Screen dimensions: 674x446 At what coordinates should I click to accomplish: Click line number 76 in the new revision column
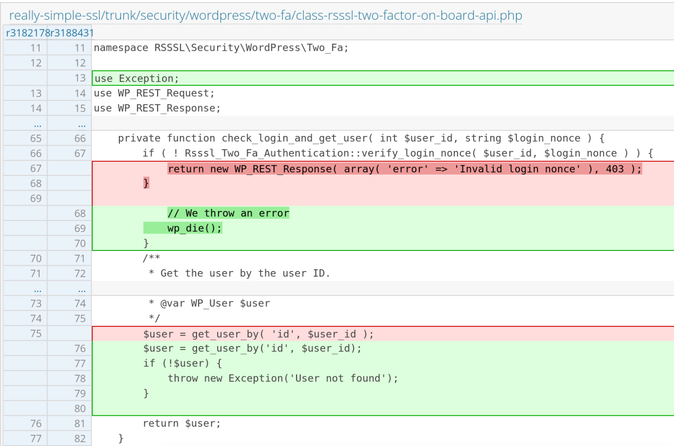[x=79, y=348]
